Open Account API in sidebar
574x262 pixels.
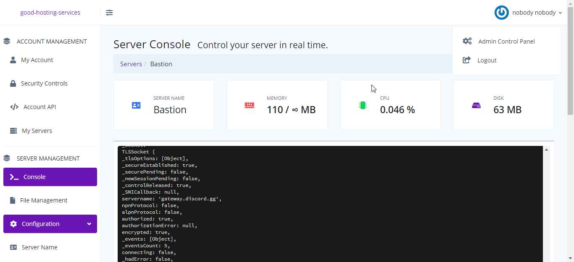39,107
